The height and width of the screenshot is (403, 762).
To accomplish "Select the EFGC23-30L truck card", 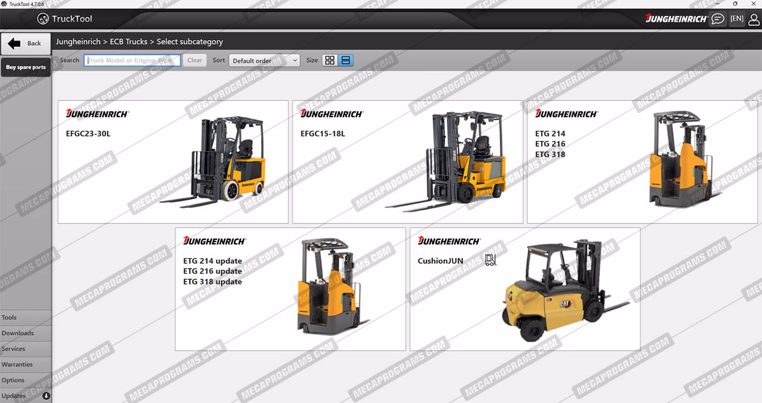I will tap(173, 162).
